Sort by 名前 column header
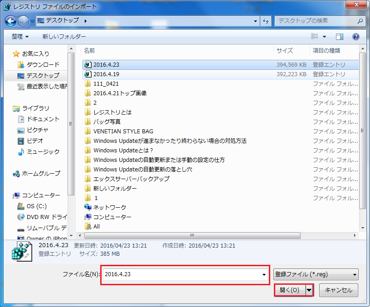The height and width of the screenshot is (307, 370). click(89, 50)
